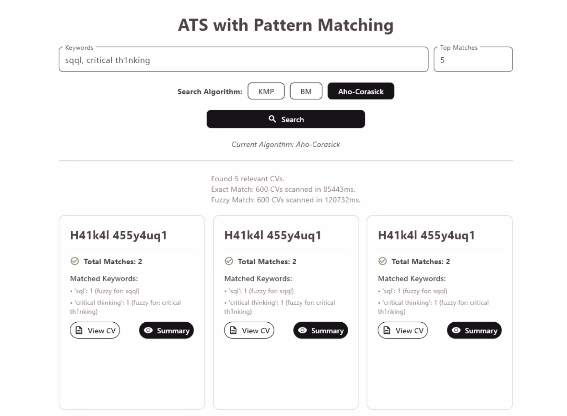The image size is (567, 416).
Task: Click the checkmark icon beside first Total Matches
Action: (74, 261)
